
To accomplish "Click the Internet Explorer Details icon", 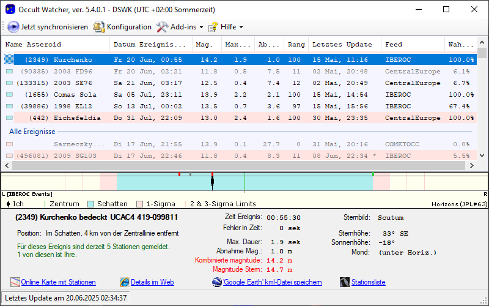I will click(125, 282).
